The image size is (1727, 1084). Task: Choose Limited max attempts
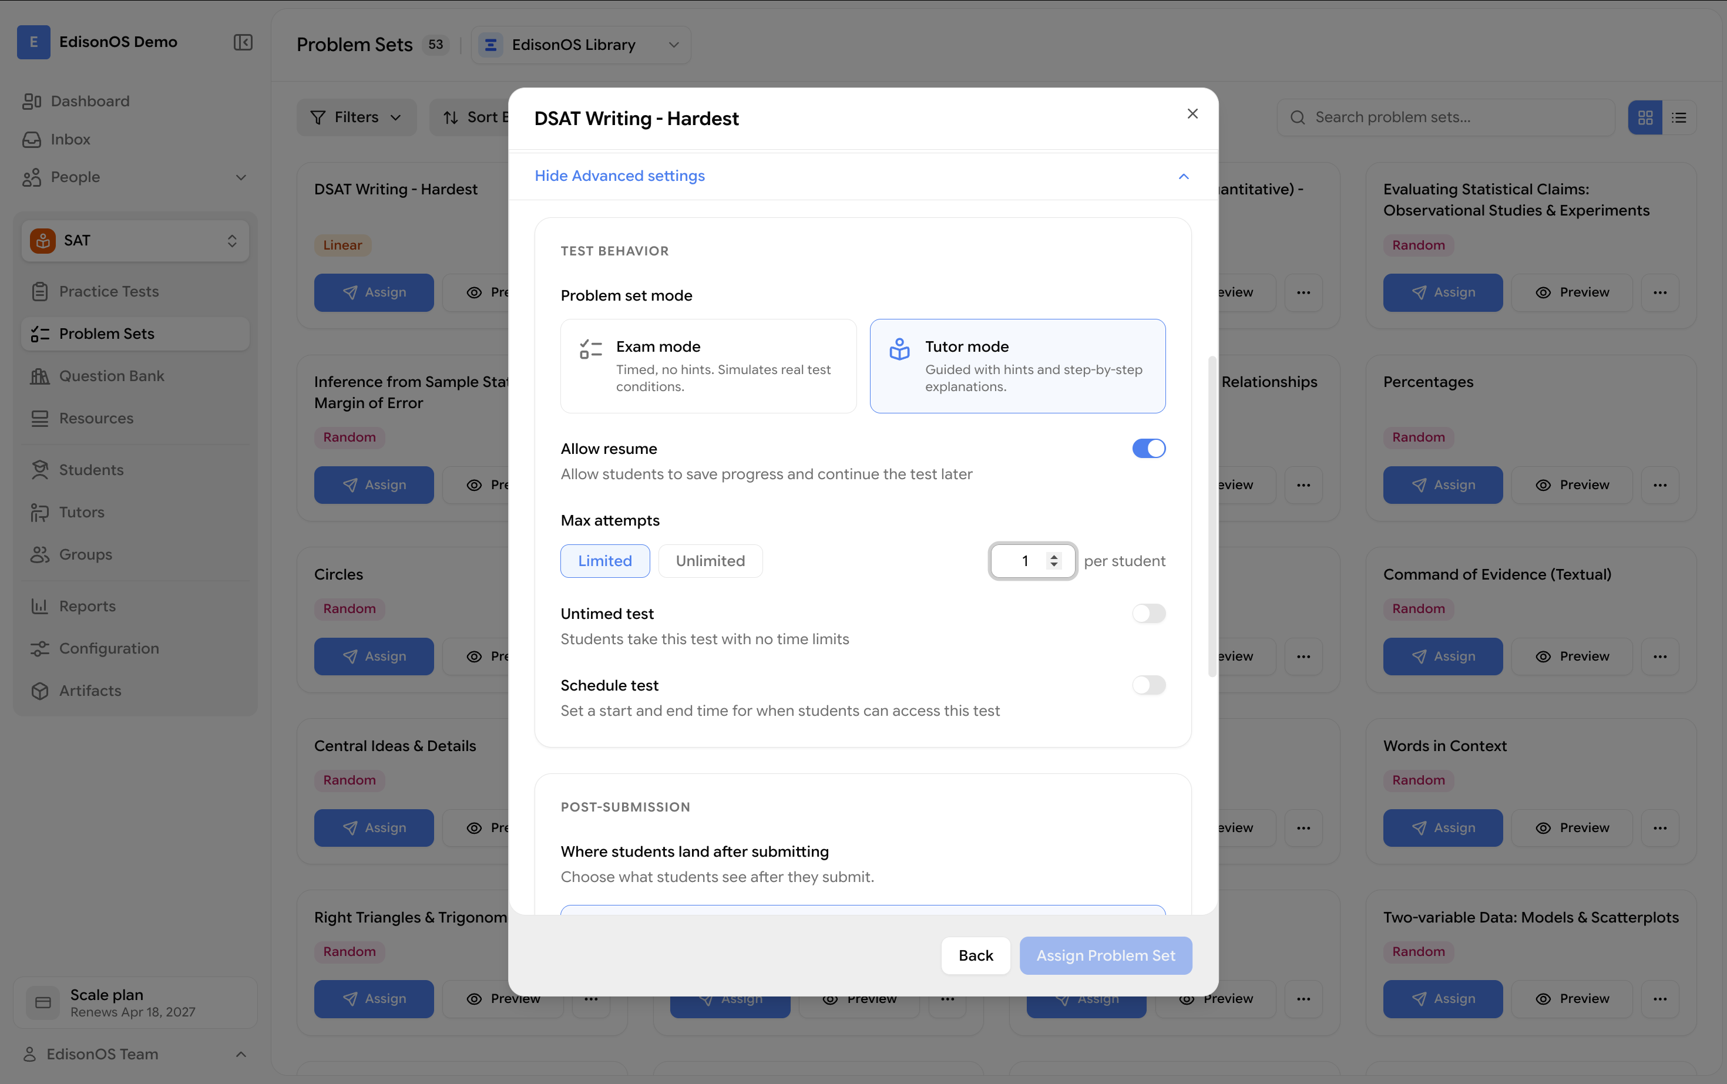coord(605,561)
